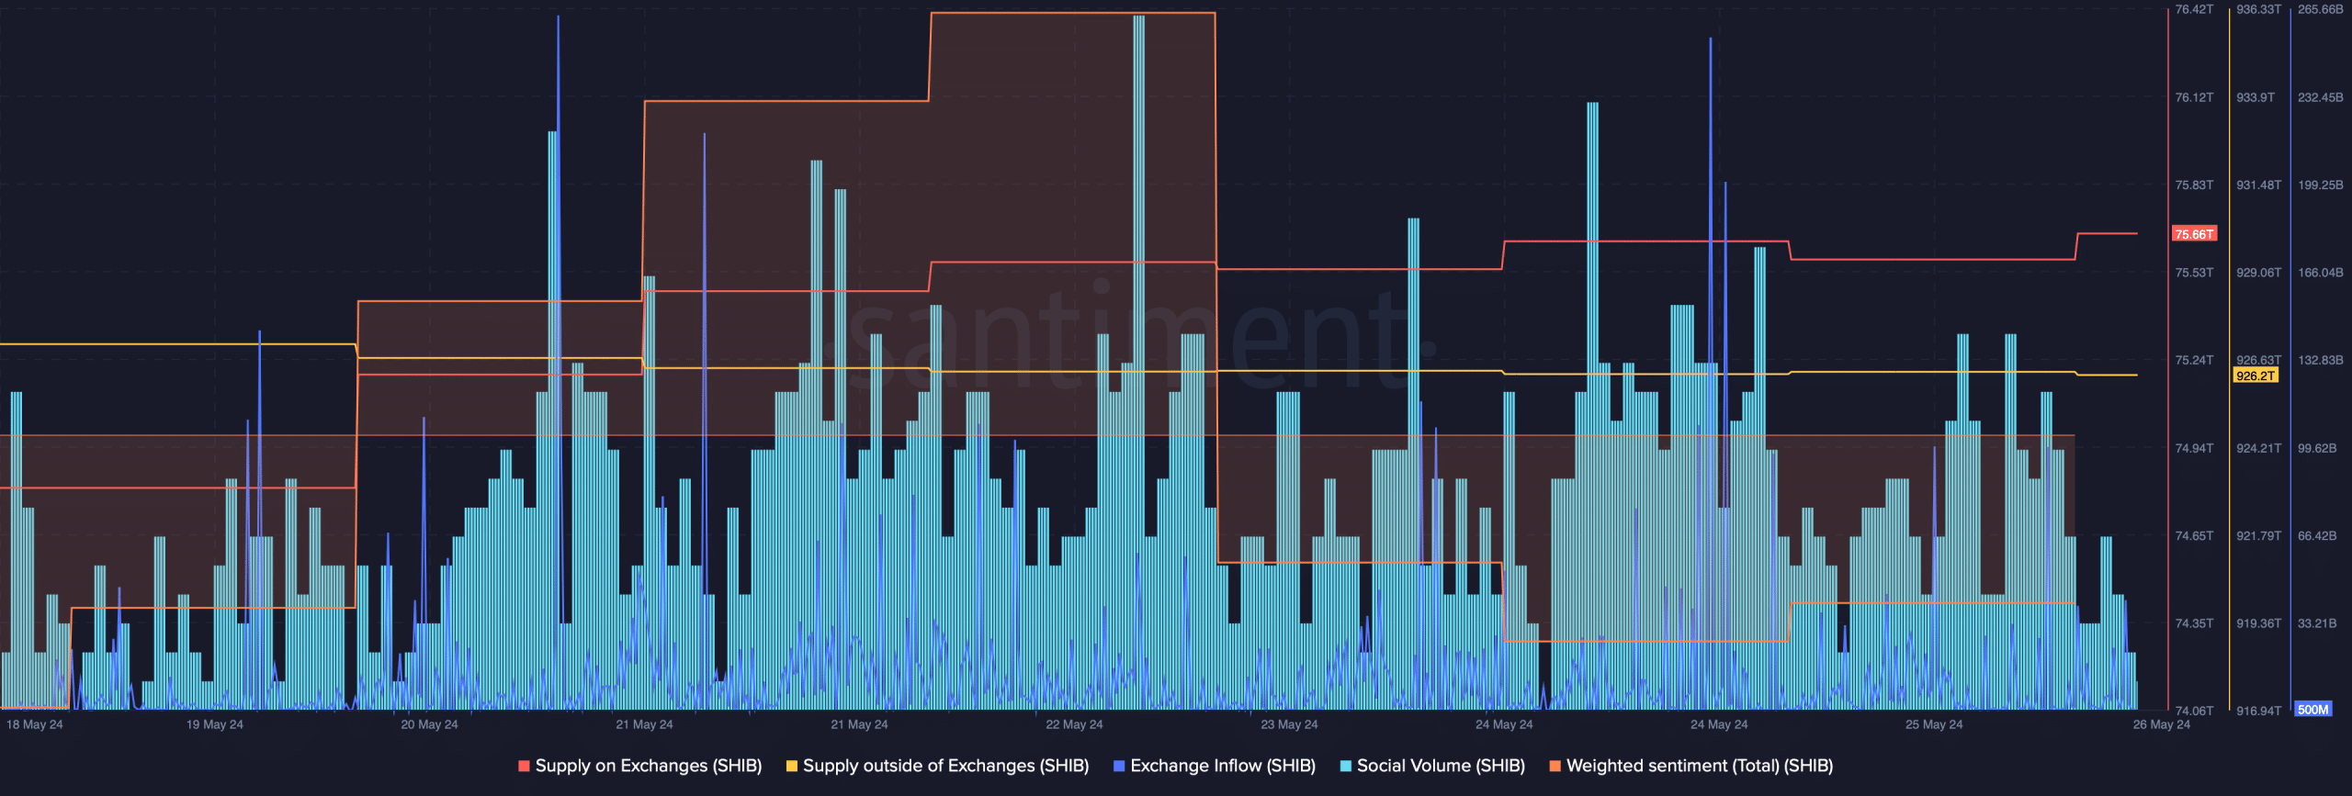Click the yellow 926.2T current value tag

click(x=2256, y=376)
